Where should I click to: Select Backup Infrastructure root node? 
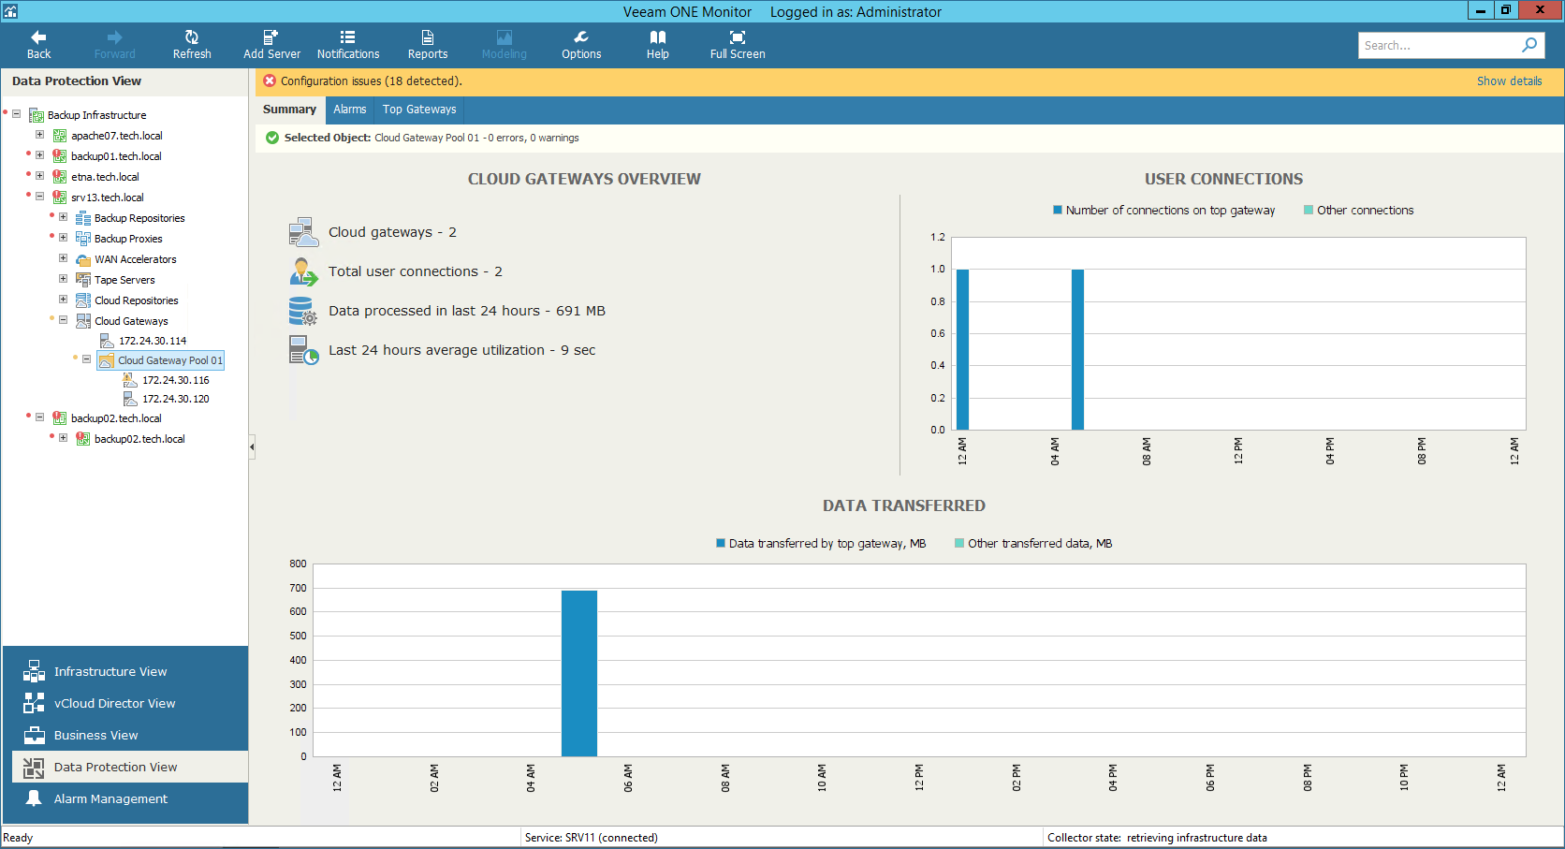96,115
